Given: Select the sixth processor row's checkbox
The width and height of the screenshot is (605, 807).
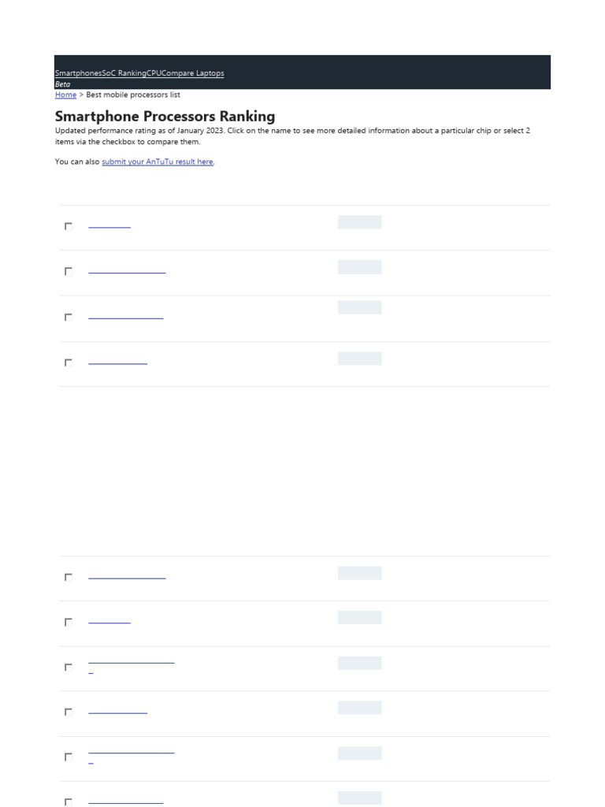Looking at the screenshot, I should tap(69, 622).
